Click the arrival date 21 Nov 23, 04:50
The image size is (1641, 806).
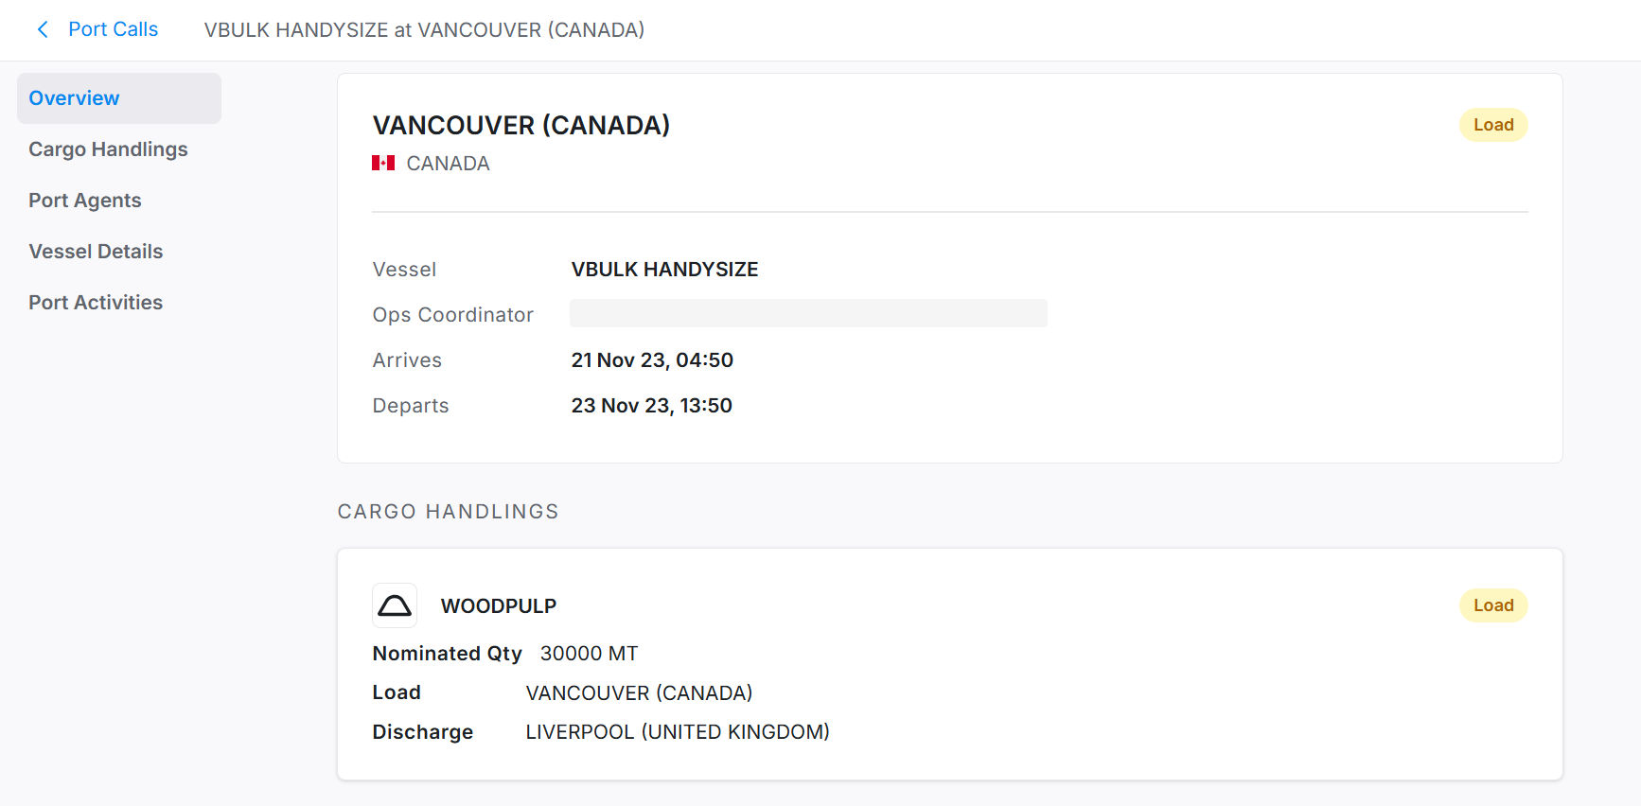pyautogui.click(x=652, y=360)
